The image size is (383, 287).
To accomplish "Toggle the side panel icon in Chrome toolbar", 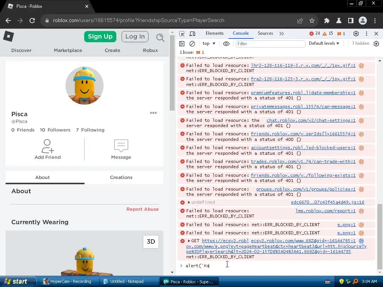I will 351,21.
